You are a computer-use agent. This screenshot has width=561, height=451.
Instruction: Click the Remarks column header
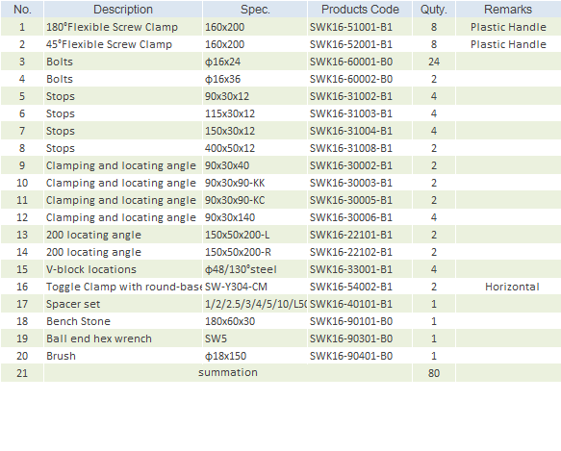coord(508,10)
